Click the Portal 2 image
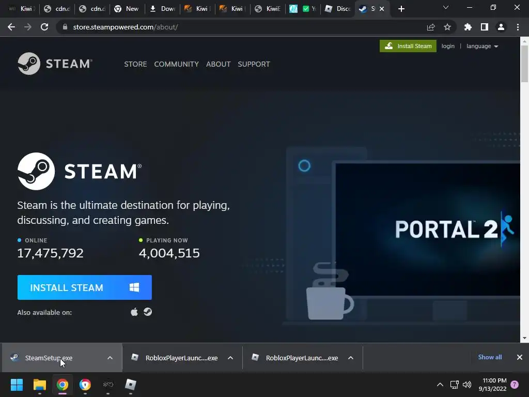This screenshot has width=529, height=397. tap(428, 230)
